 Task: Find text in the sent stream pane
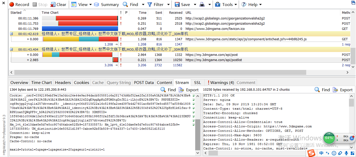[168, 90]
